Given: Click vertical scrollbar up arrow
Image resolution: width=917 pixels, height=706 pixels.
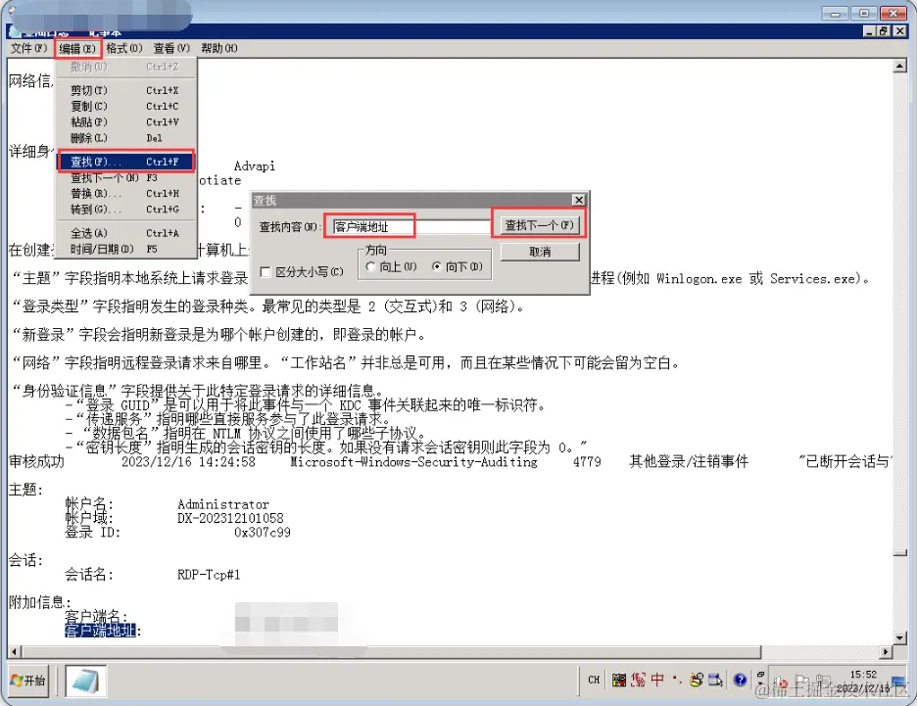Looking at the screenshot, I should click(x=900, y=66).
